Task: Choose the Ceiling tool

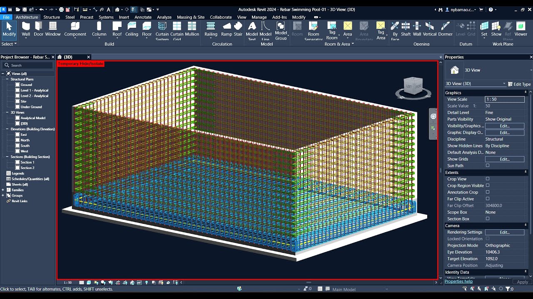Action: (x=132, y=29)
